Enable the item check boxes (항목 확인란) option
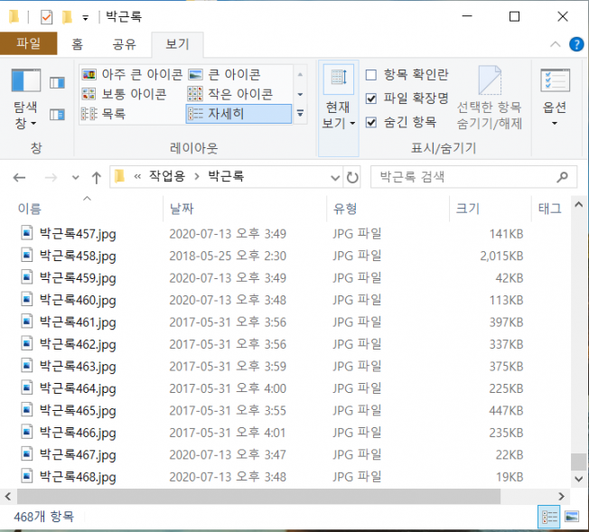The height and width of the screenshot is (532, 589). click(371, 75)
